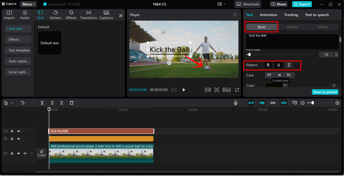Open Auto captions in sidebar
Screen dimensions: 344x176
(18, 61)
